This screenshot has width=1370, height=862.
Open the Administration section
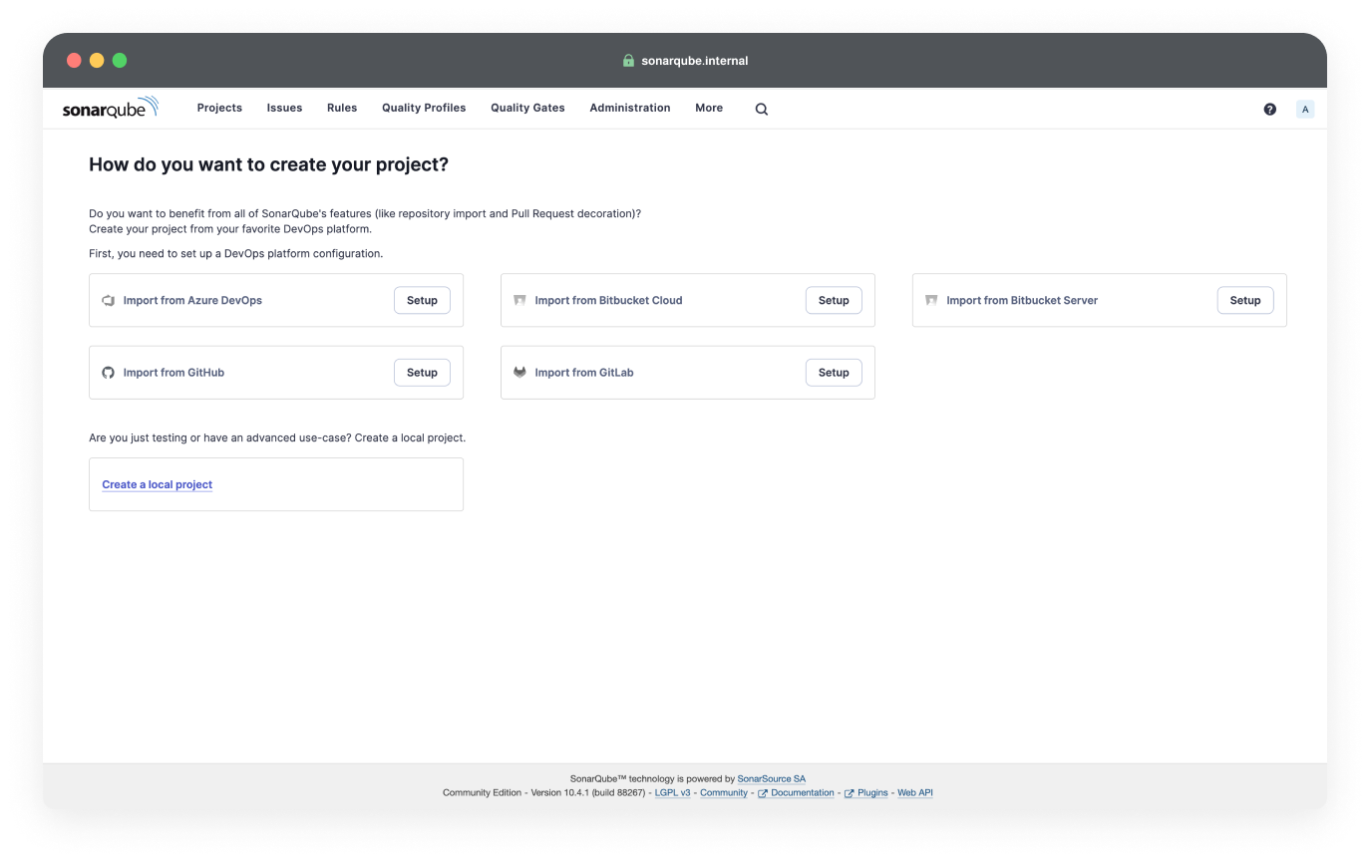click(x=630, y=108)
